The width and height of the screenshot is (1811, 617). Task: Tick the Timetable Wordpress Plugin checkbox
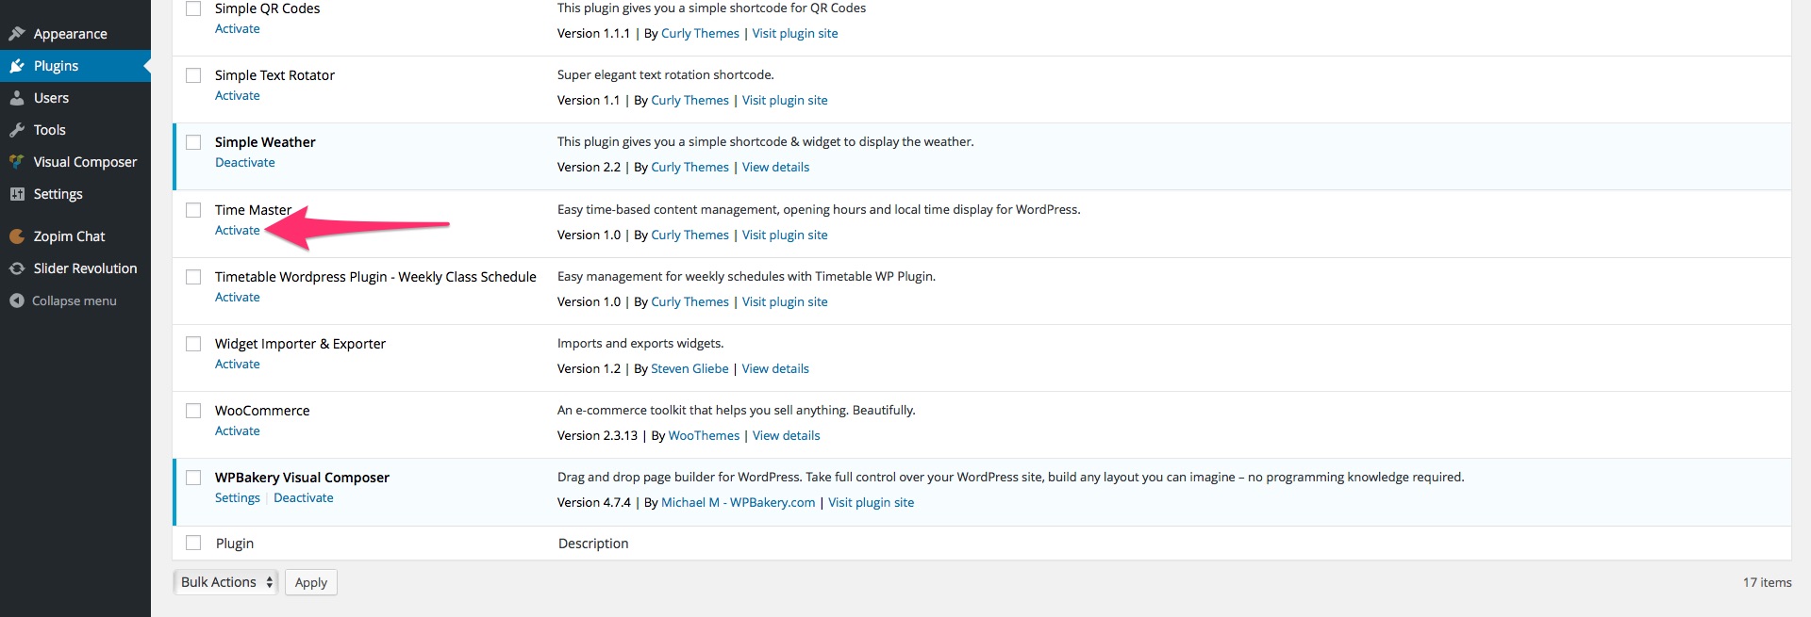tap(193, 277)
